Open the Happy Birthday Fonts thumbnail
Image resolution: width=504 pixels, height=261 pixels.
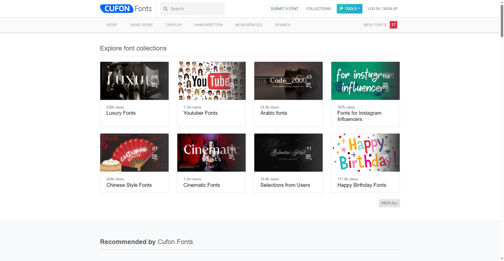(365, 153)
